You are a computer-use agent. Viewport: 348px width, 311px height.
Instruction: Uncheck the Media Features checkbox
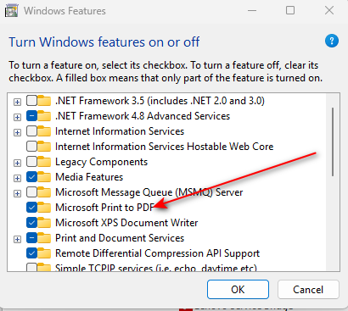click(31, 177)
